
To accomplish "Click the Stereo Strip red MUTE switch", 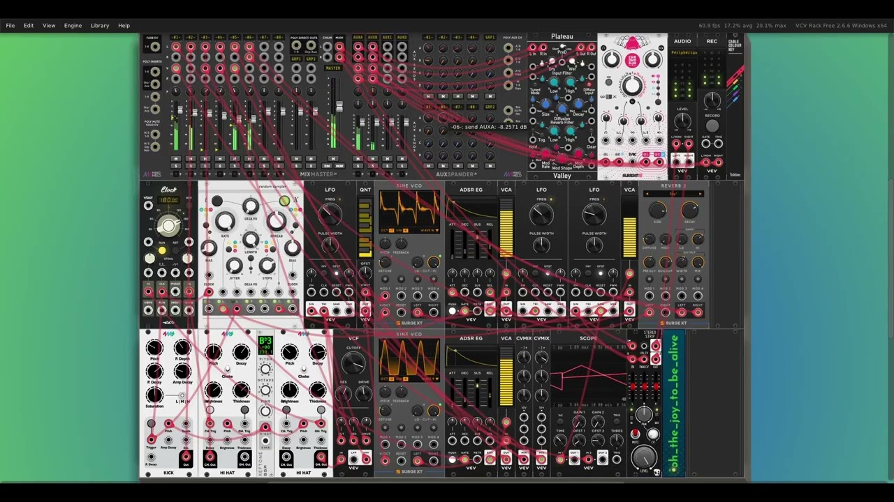I will pos(635,434).
